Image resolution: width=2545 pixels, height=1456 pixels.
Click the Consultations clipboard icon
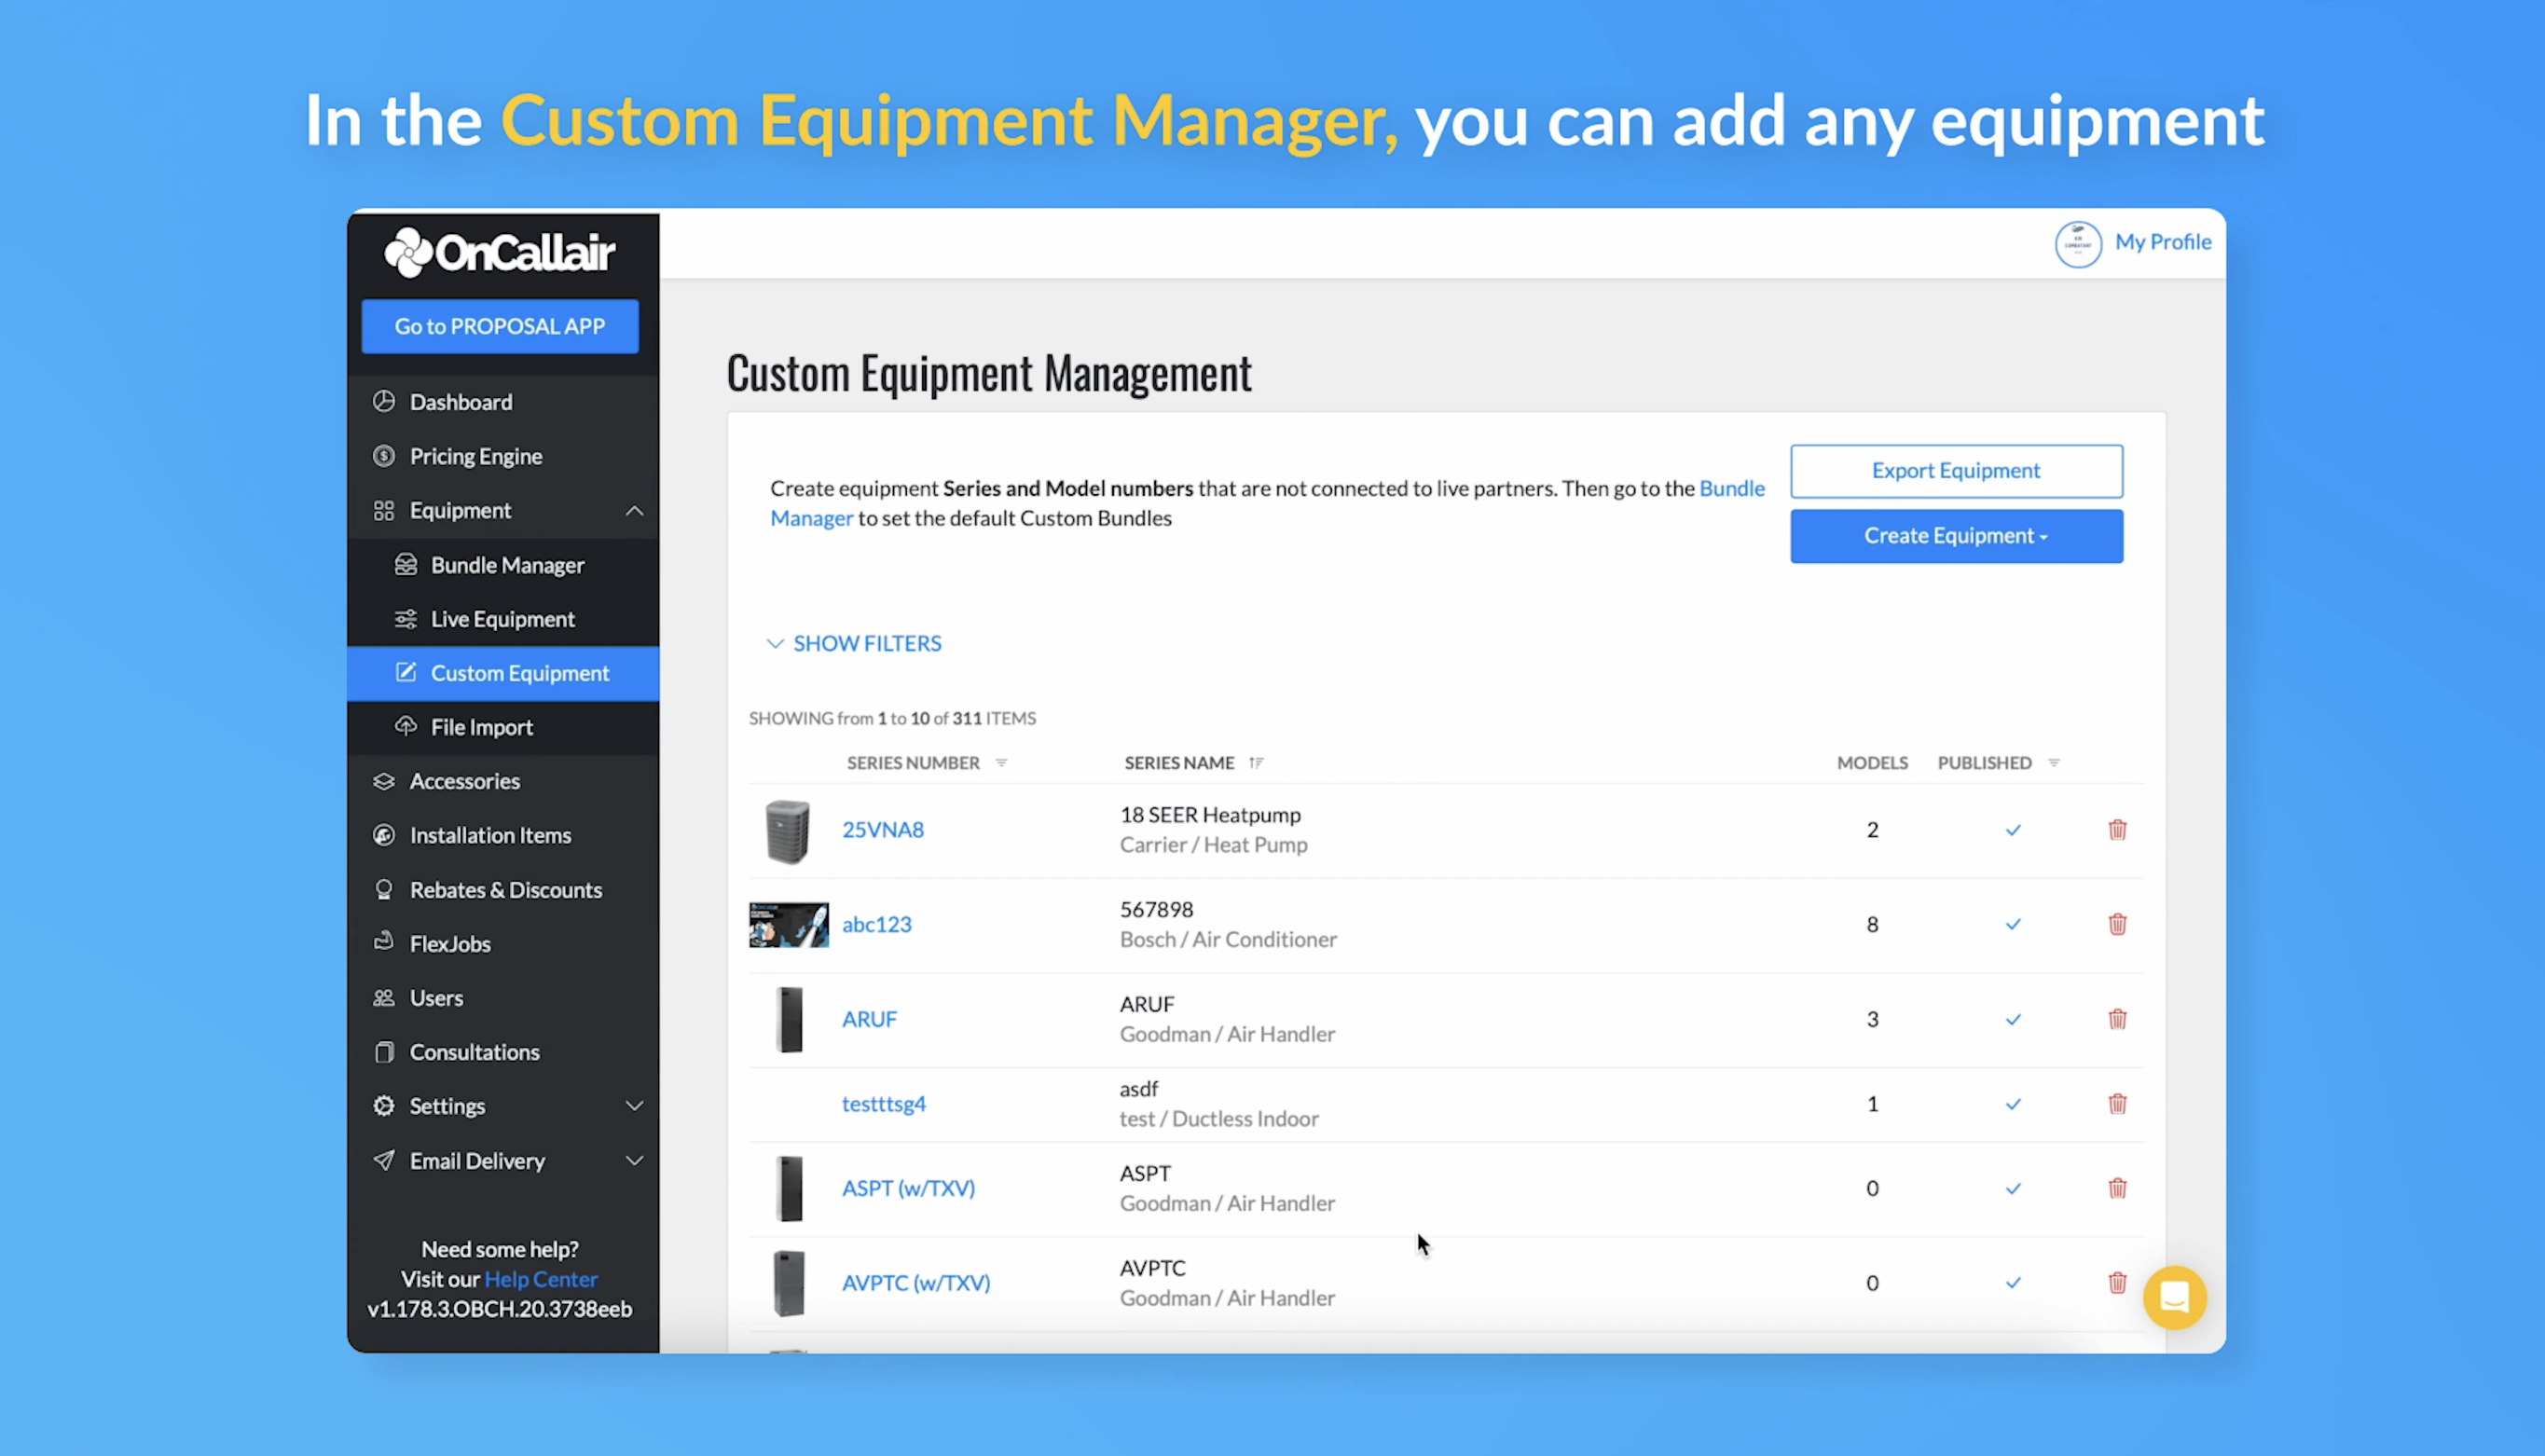tap(384, 1052)
